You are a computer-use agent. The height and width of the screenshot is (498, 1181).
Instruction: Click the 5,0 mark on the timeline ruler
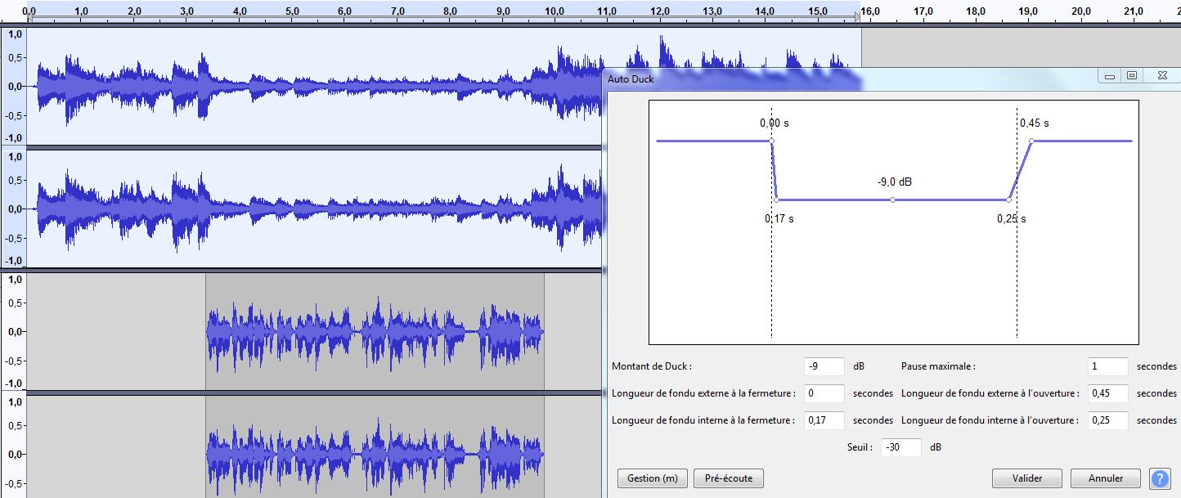pyautogui.click(x=292, y=11)
